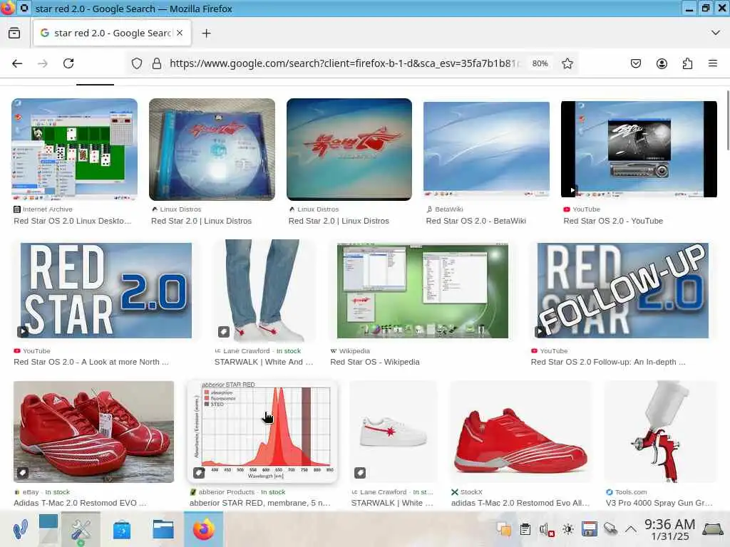The image size is (730, 547).
Task: Open the Discover software store icon
Action: tap(122, 529)
